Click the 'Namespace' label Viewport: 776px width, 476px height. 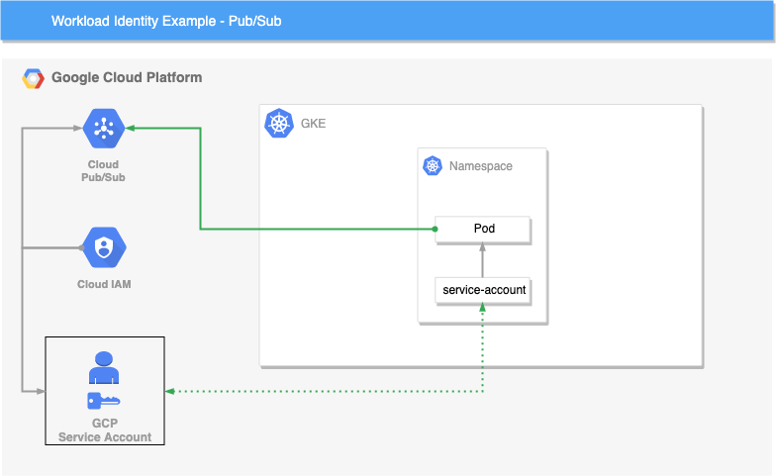point(481,166)
